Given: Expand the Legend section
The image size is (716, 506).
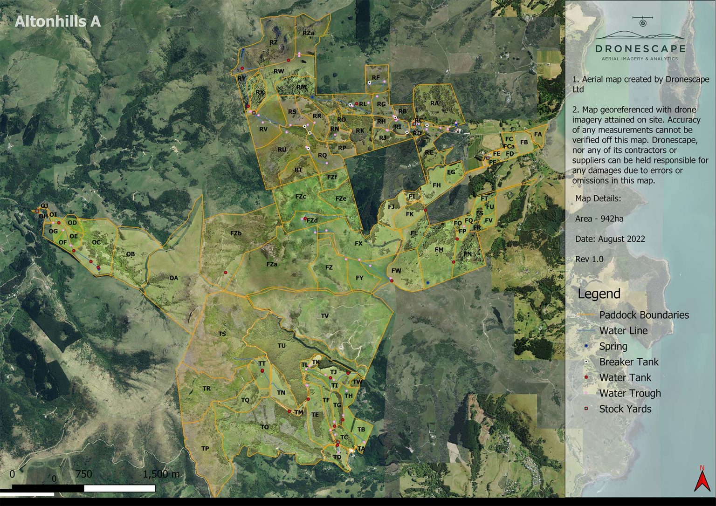Looking at the screenshot, I should coord(599,294).
